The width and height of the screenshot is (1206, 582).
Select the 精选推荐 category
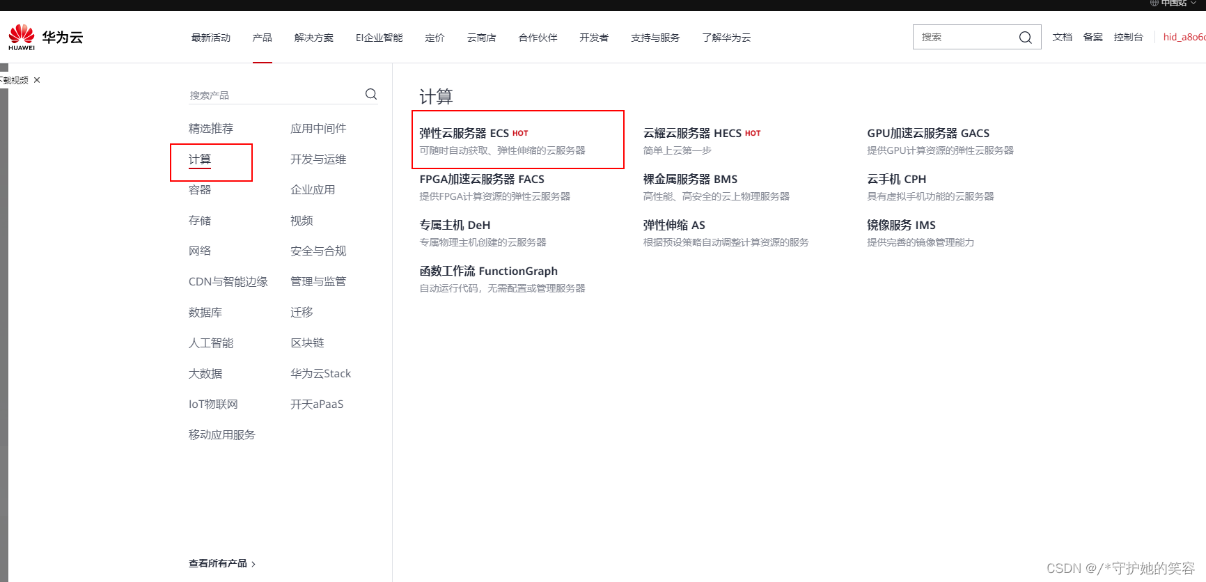click(211, 128)
